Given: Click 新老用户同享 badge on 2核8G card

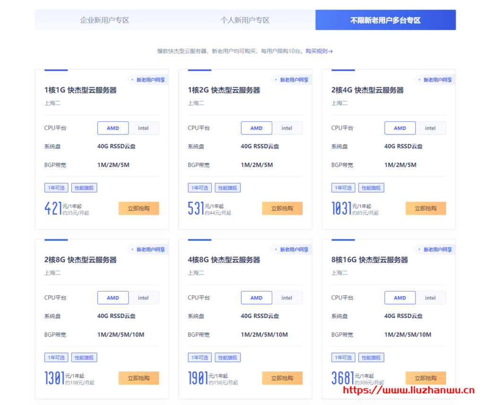Looking at the screenshot, I should 148,249.
